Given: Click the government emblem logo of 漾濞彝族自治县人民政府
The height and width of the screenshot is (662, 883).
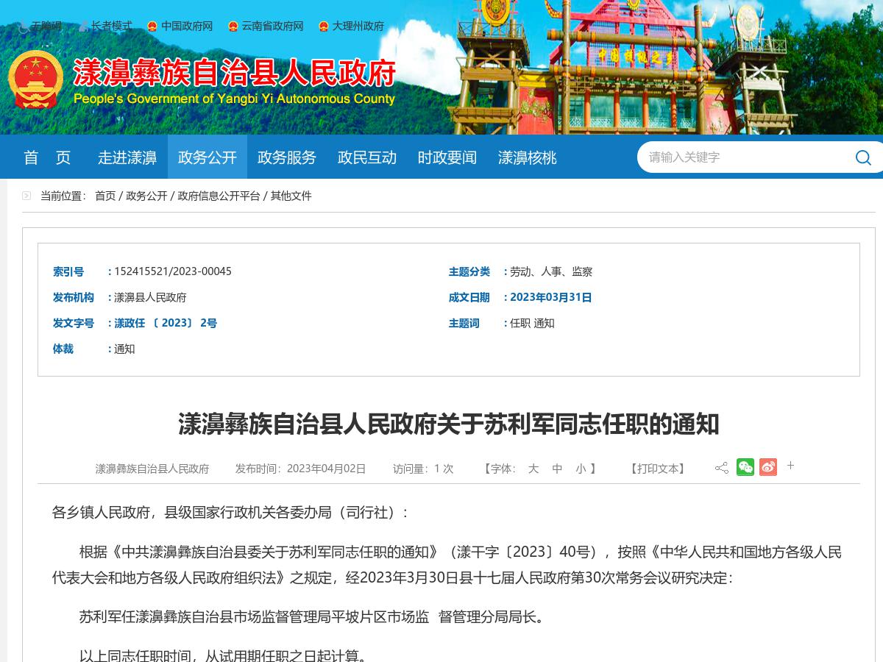Looking at the screenshot, I should pyautogui.click(x=35, y=79).
